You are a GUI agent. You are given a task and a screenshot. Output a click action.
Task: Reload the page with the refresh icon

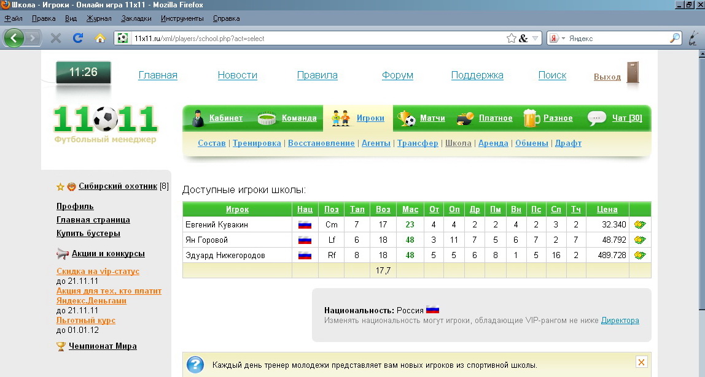tap(78, 38)
